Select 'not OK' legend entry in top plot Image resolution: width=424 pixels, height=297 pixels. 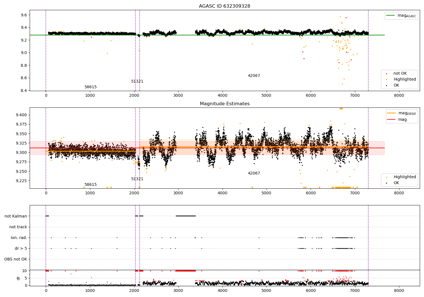(400, 74)
